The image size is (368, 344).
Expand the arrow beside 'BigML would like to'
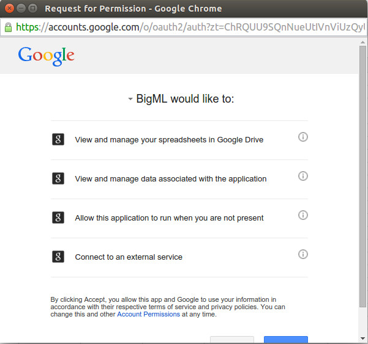[x=130, y=99]
